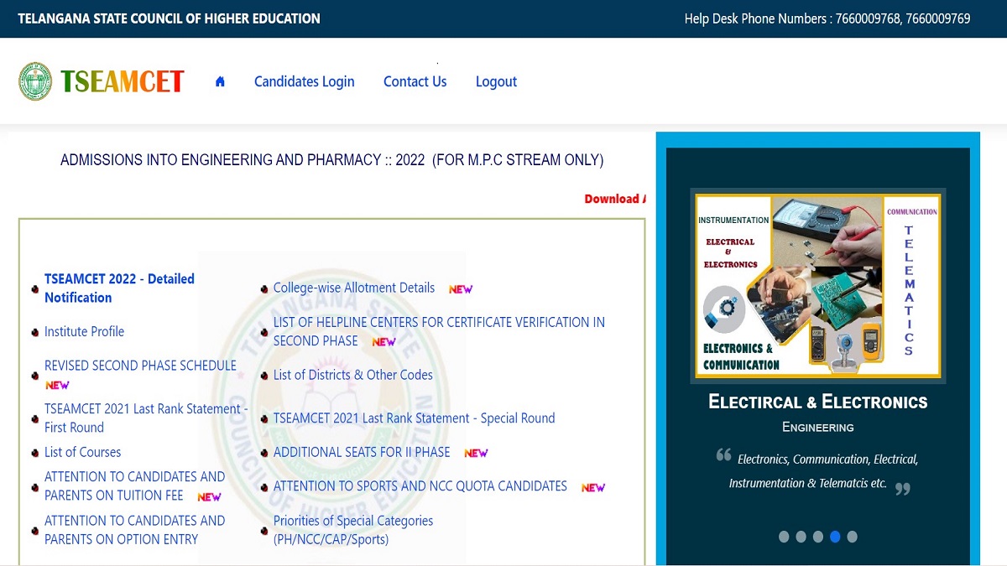Screen dimensions: 1007x566
Task: Click Logout in the navigation bar
Action: coord(495,81)
